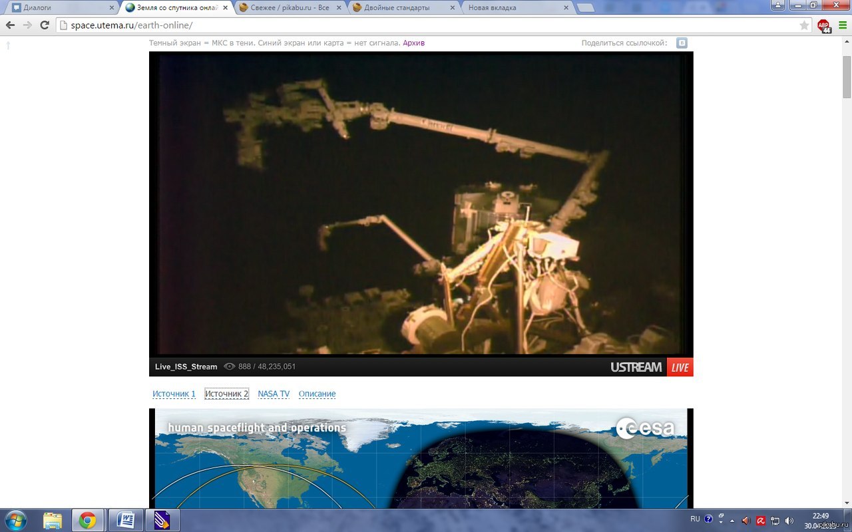Switch to the Диалоги tab
This screenshot has width=852, height=532.
pyautogui.click(x=61, y=8)
